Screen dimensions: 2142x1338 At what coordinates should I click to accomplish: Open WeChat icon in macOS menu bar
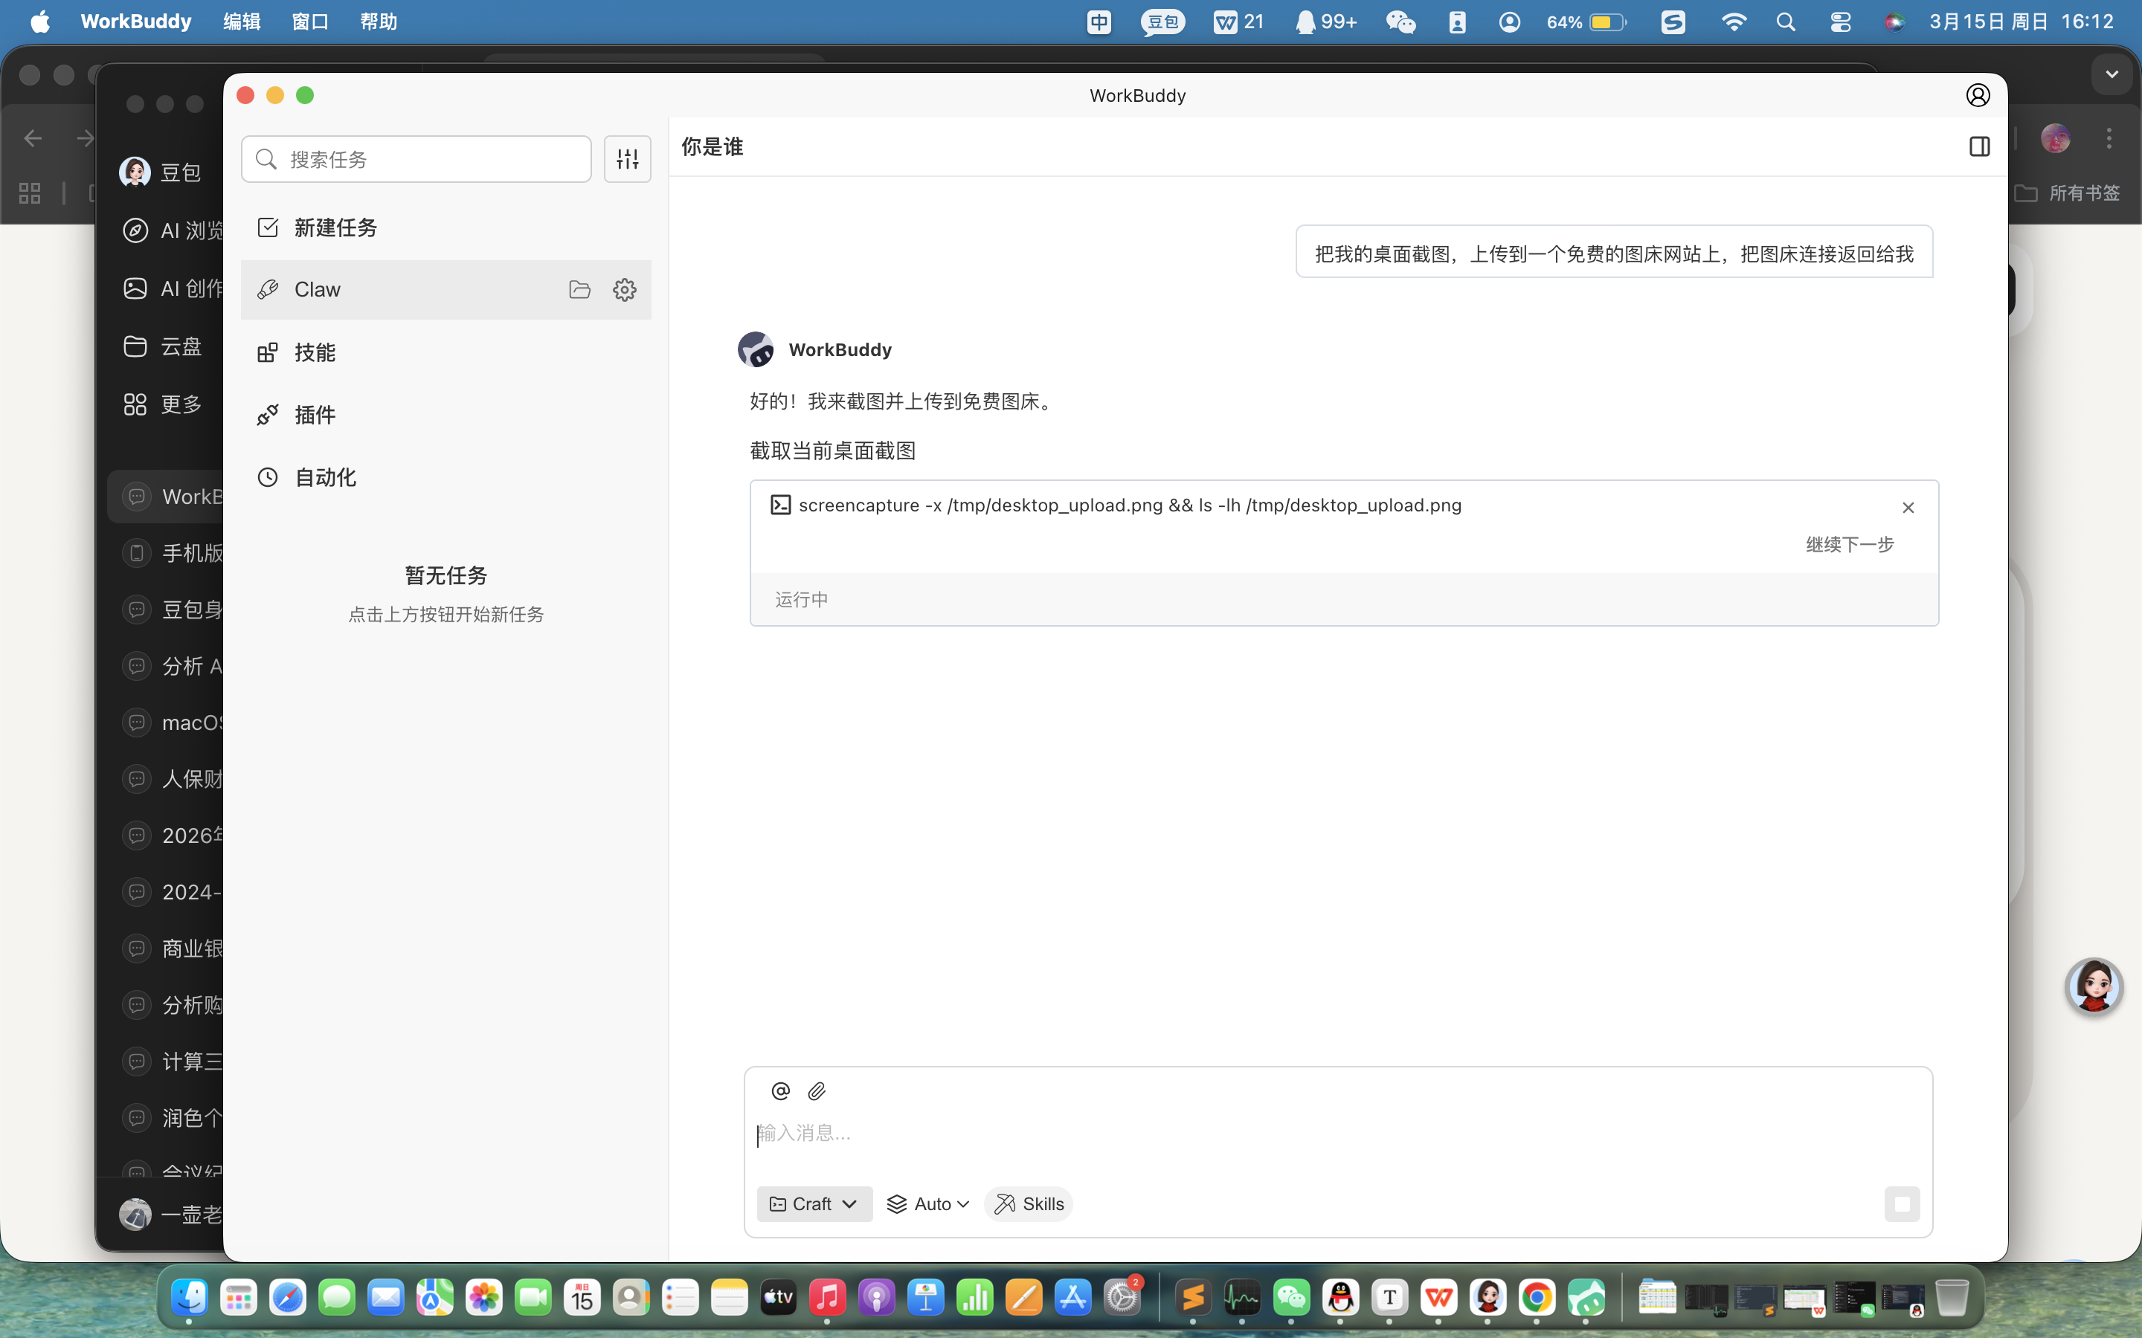1400,22
